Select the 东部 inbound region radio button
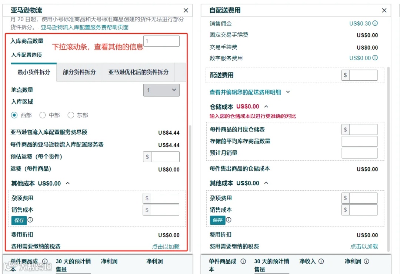The height and width of the screenshot is (274, 400). coord(71,115)
